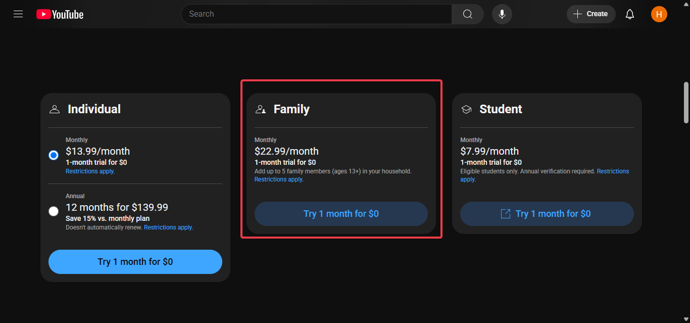Click the magnifying glass search button
The image size is (690, 323).
(x=468, y=14)
